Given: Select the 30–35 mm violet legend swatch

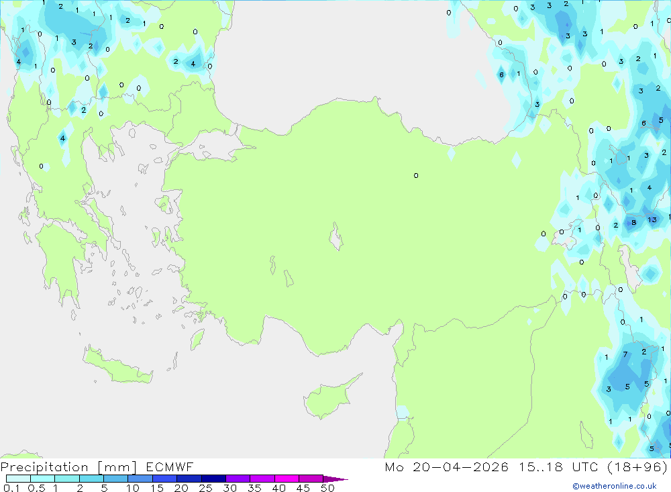Looking at the screenshot, I should [x=238, y=479].
